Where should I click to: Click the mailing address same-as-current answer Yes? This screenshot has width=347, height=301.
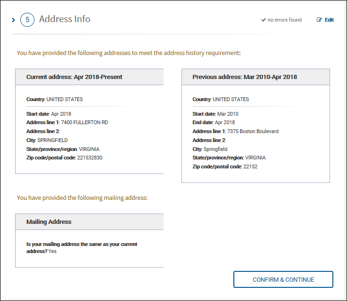point(52,251)
